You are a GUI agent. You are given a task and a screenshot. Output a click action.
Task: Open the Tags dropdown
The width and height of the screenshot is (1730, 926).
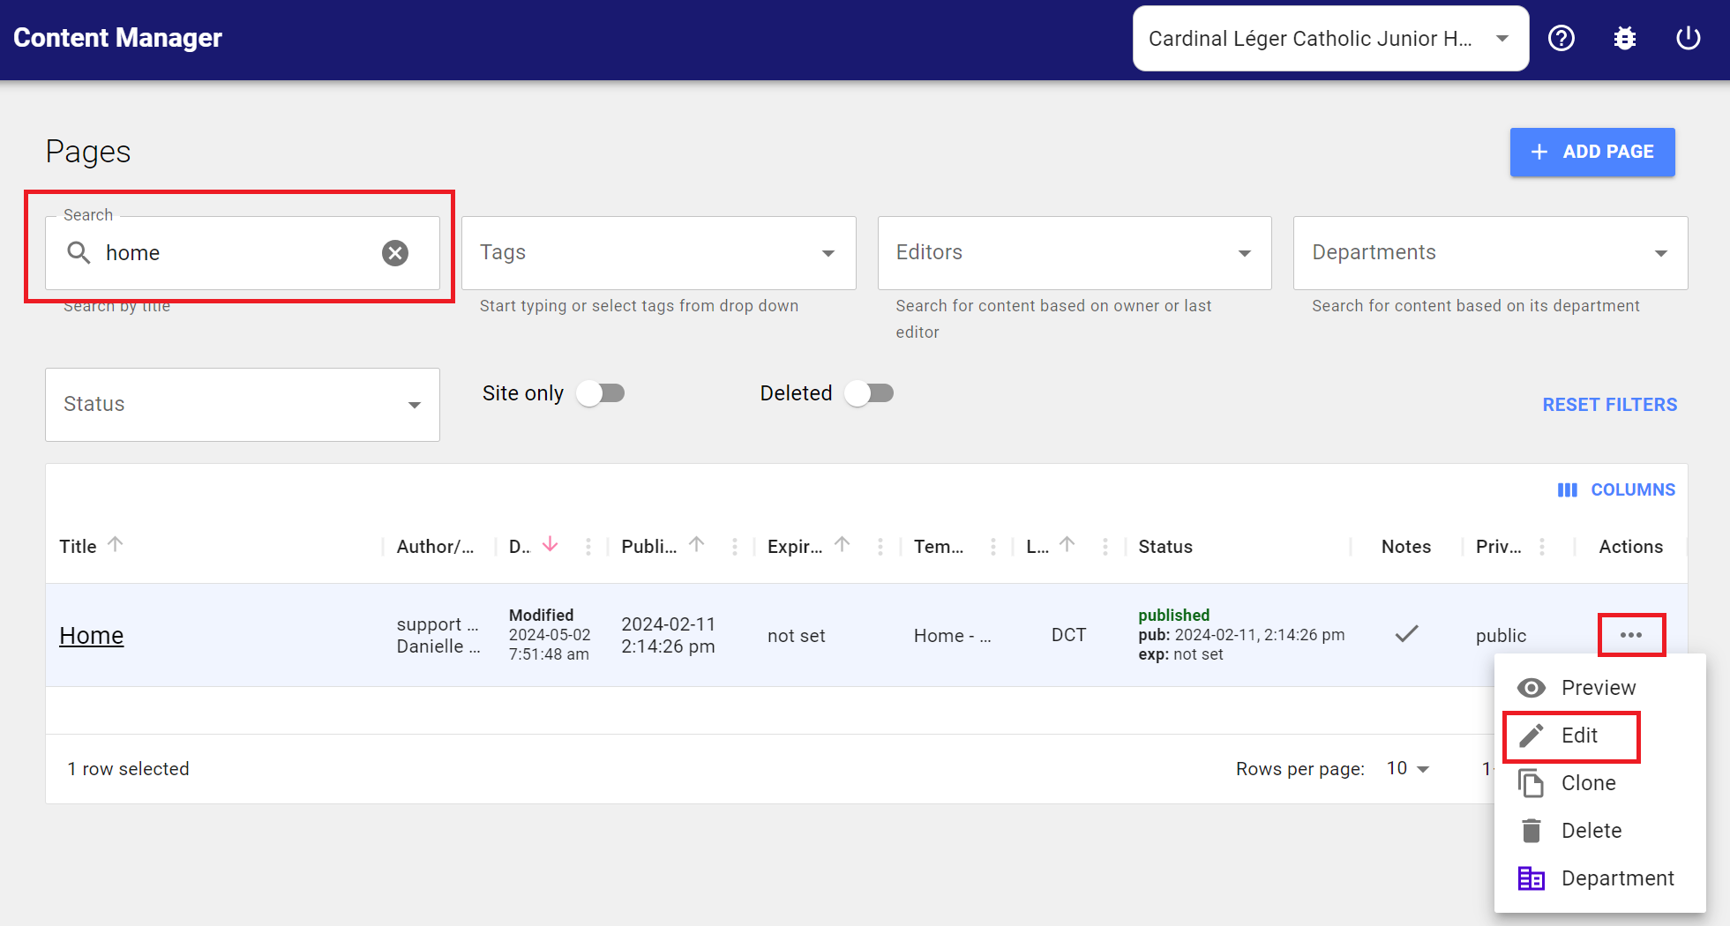827,253
